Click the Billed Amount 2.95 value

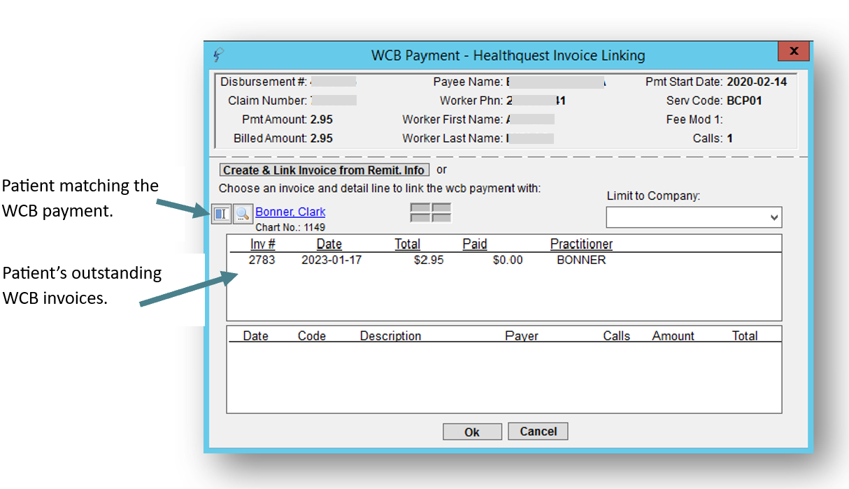(322, 138)
